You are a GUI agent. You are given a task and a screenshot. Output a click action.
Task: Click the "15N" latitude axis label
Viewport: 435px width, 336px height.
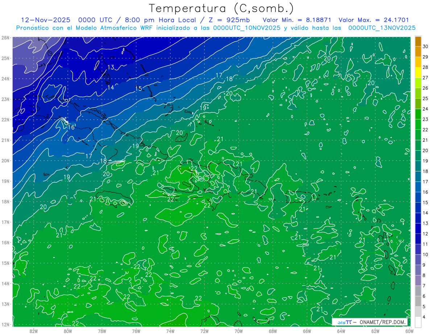click(x=5, y=263)
